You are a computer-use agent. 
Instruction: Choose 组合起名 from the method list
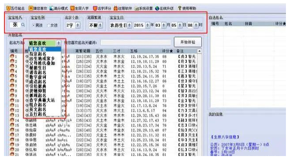(x=45, y=104)
